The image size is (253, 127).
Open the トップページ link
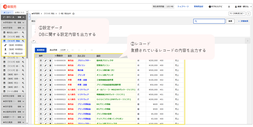click(183, 7)
